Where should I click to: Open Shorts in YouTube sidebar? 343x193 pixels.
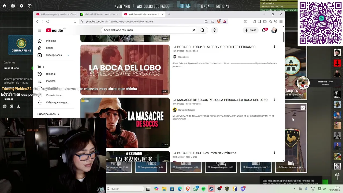coord(54,48)
